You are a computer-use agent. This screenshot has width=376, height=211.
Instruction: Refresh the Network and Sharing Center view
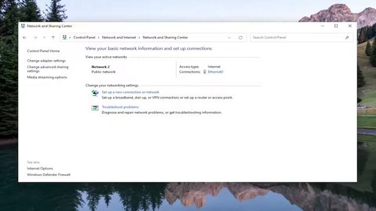pos(240,38)
